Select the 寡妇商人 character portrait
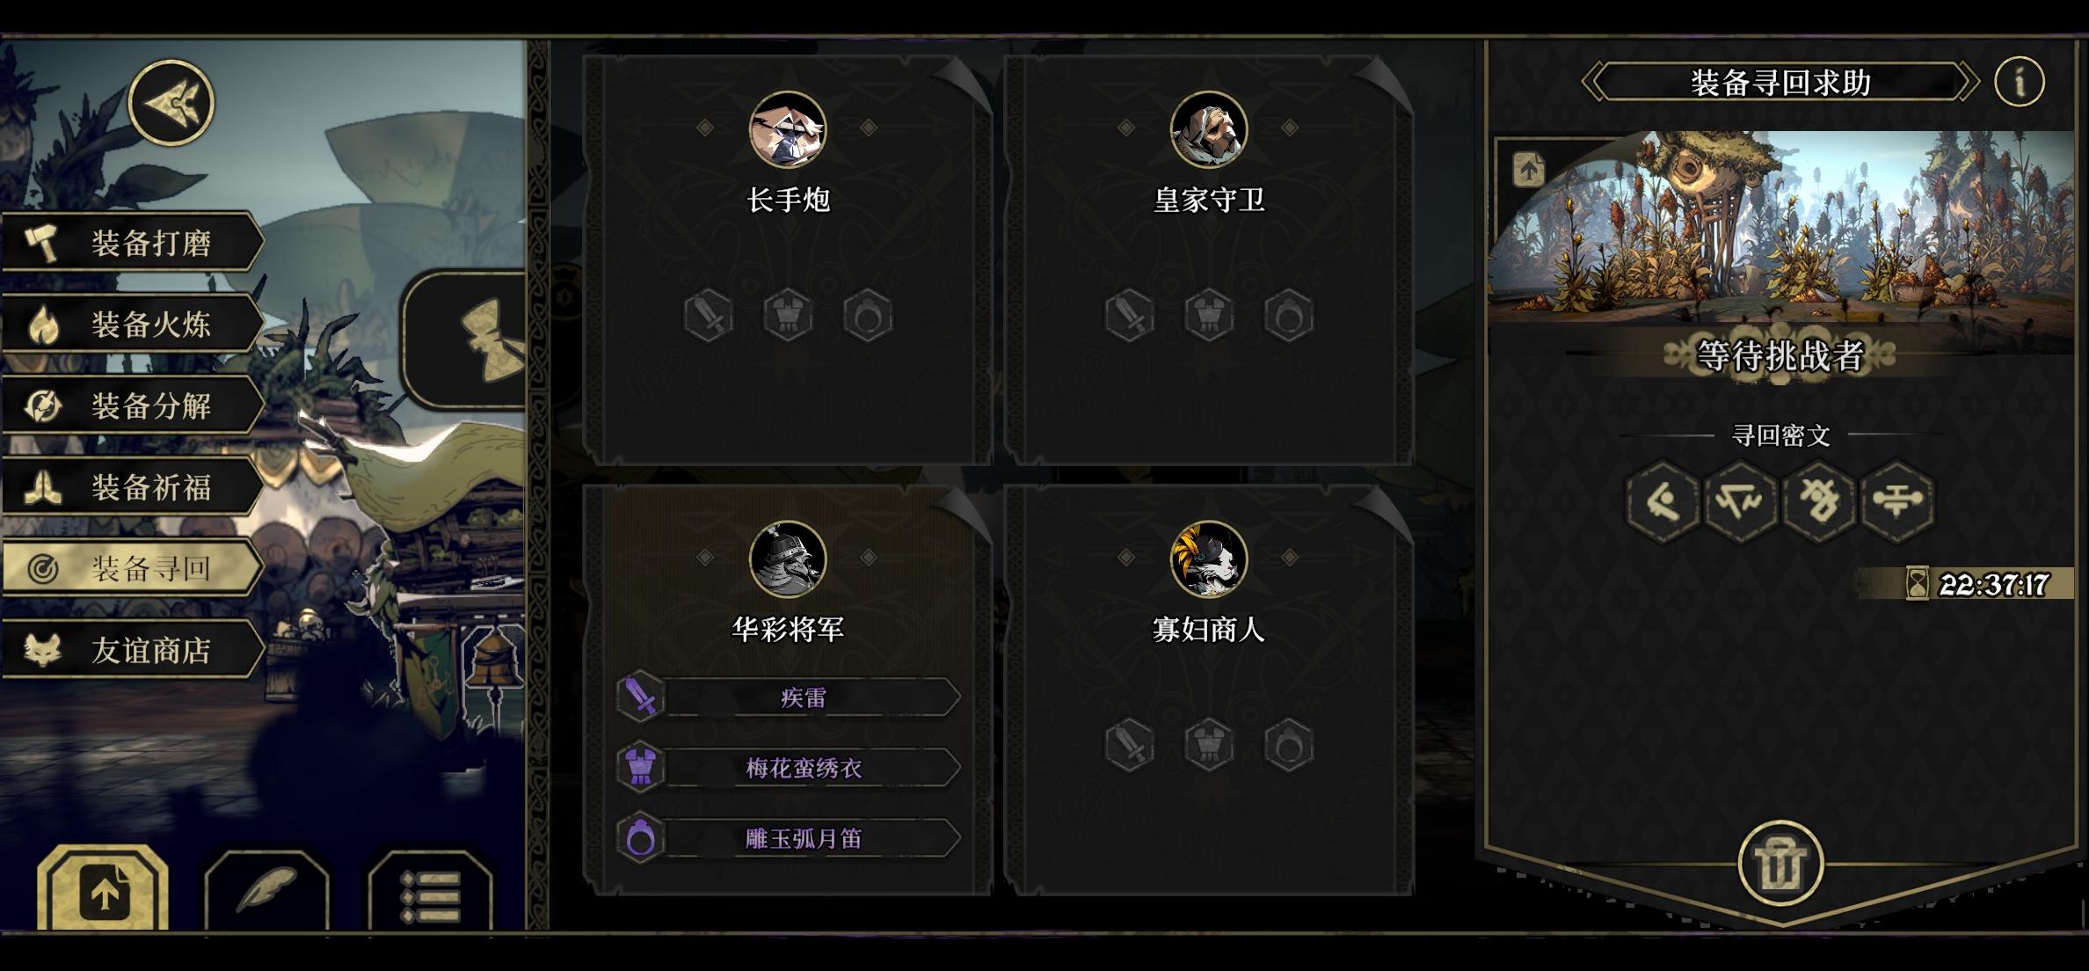The height and width of the screenshot is (971, 2089). click(1209, 559)
